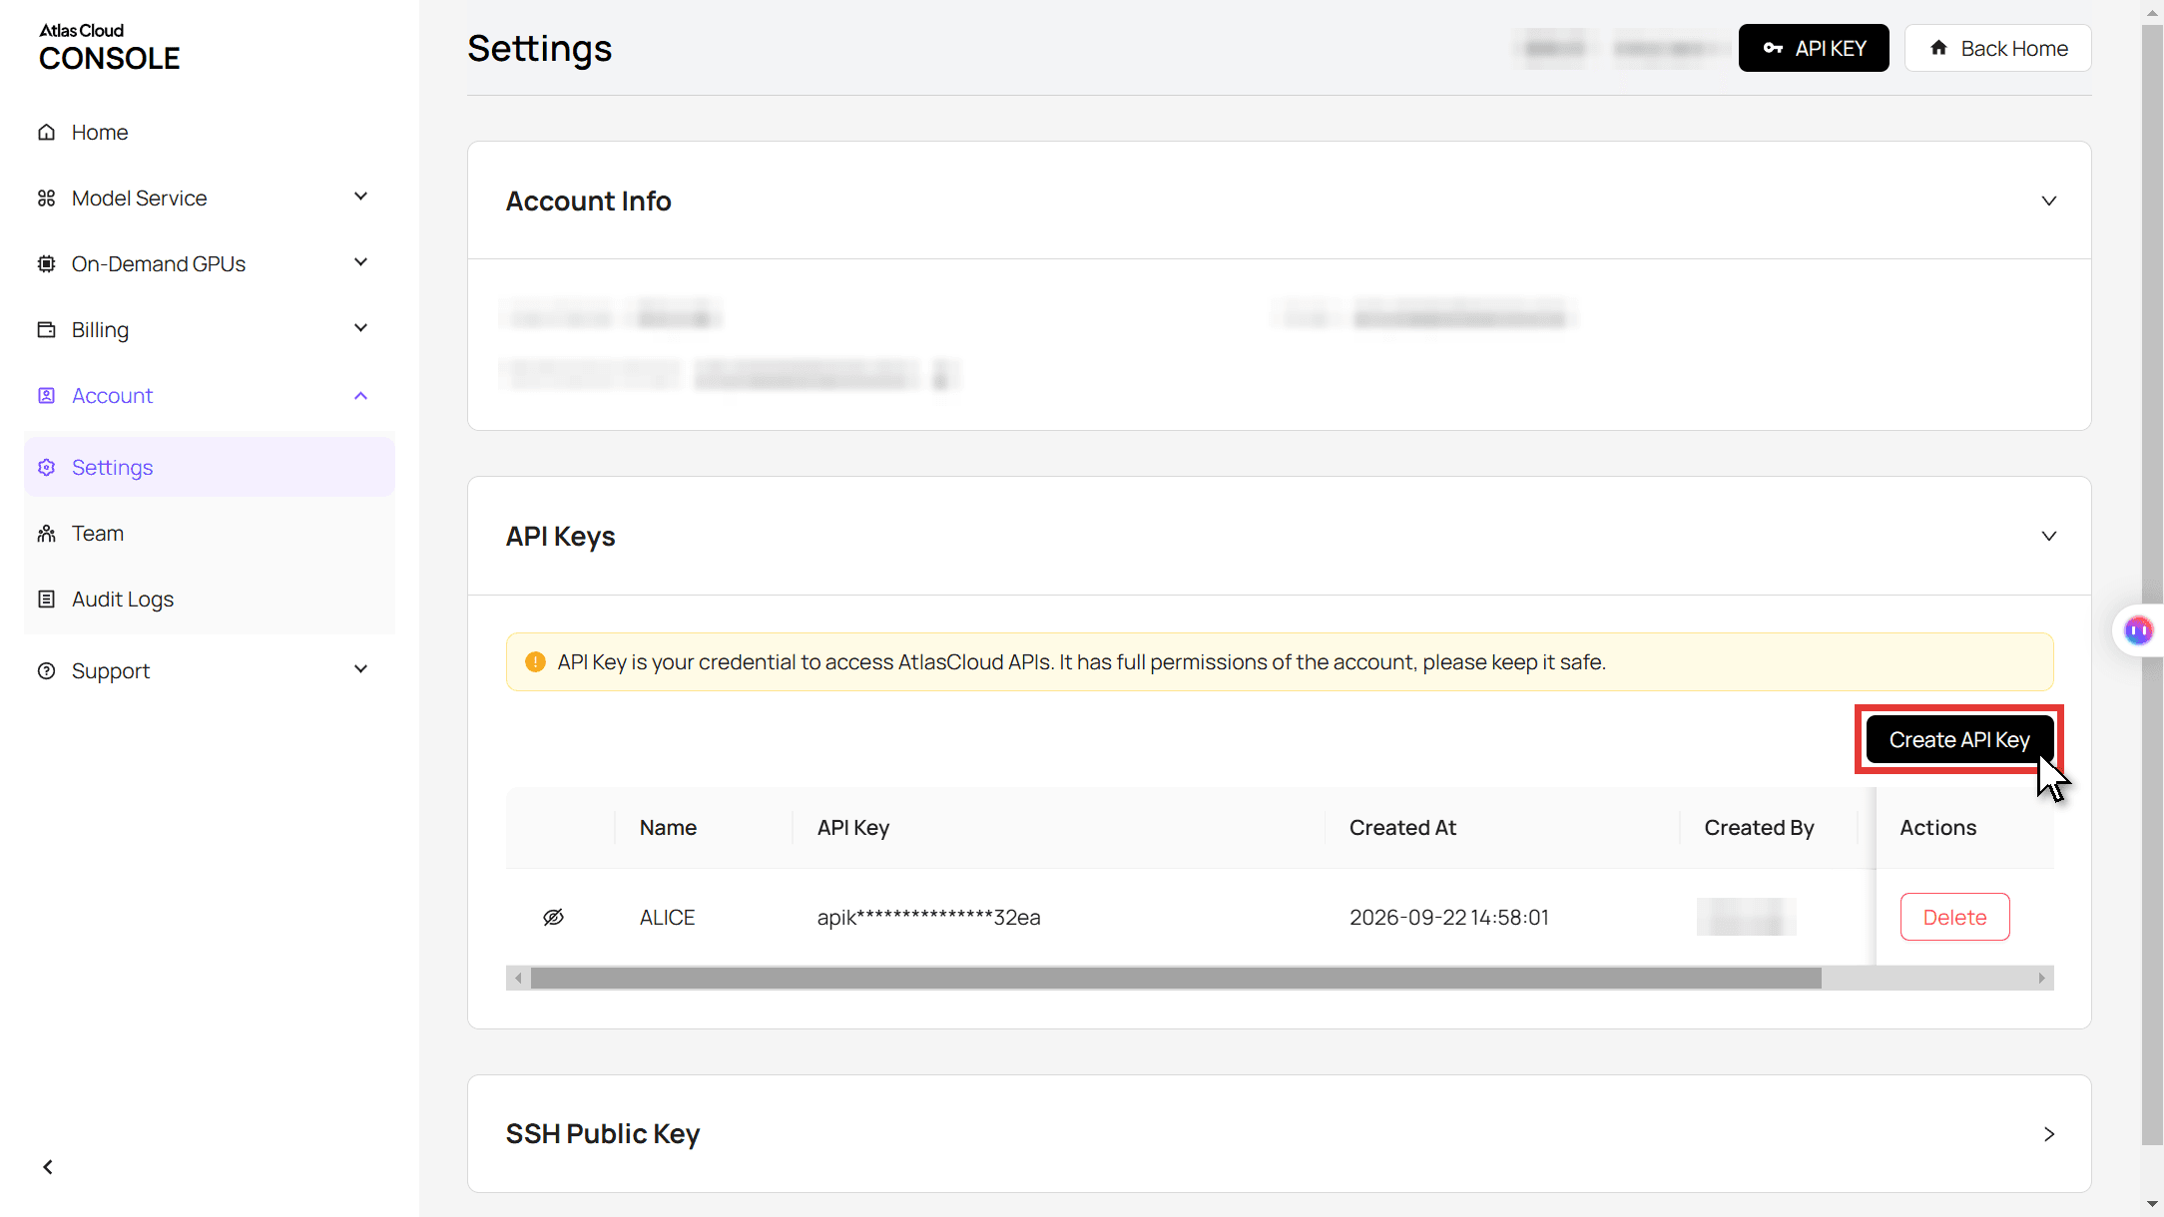Click the Team people icon
Screen dimensions: 2164x1217
point(46,533)
